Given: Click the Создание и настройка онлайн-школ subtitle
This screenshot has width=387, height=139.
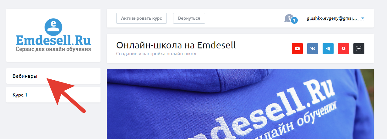Looking at the screenshot, I should click(x=156, y=54).
